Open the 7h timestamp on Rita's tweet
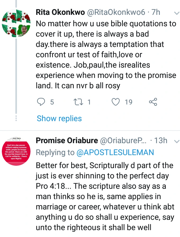 pyautogui.click(x=156, y=12)
